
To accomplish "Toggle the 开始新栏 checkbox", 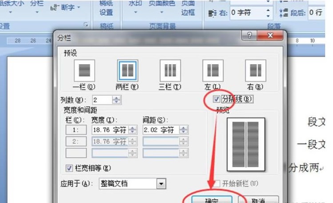I will 217,183.
